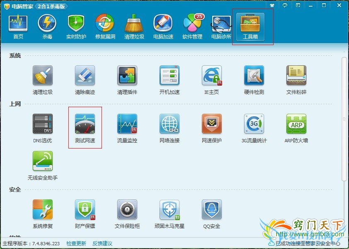
Task: Open the QQ安全 penguin tool
Action: tap(212, 214)
